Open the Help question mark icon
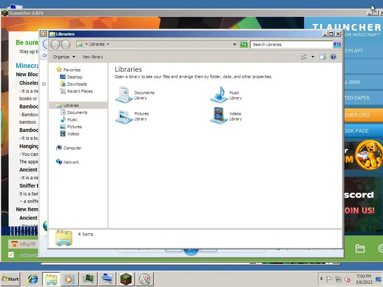Screen dimensions: 383x287 [333, 57]
